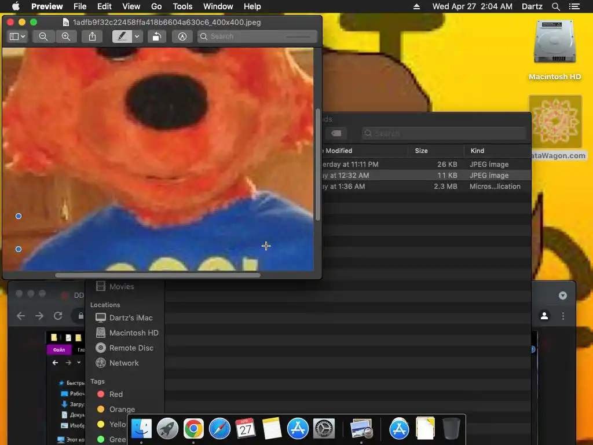This screenshot has width=593, height=445.
Task: Open the Go menu
Action: [x=156, y=6]
